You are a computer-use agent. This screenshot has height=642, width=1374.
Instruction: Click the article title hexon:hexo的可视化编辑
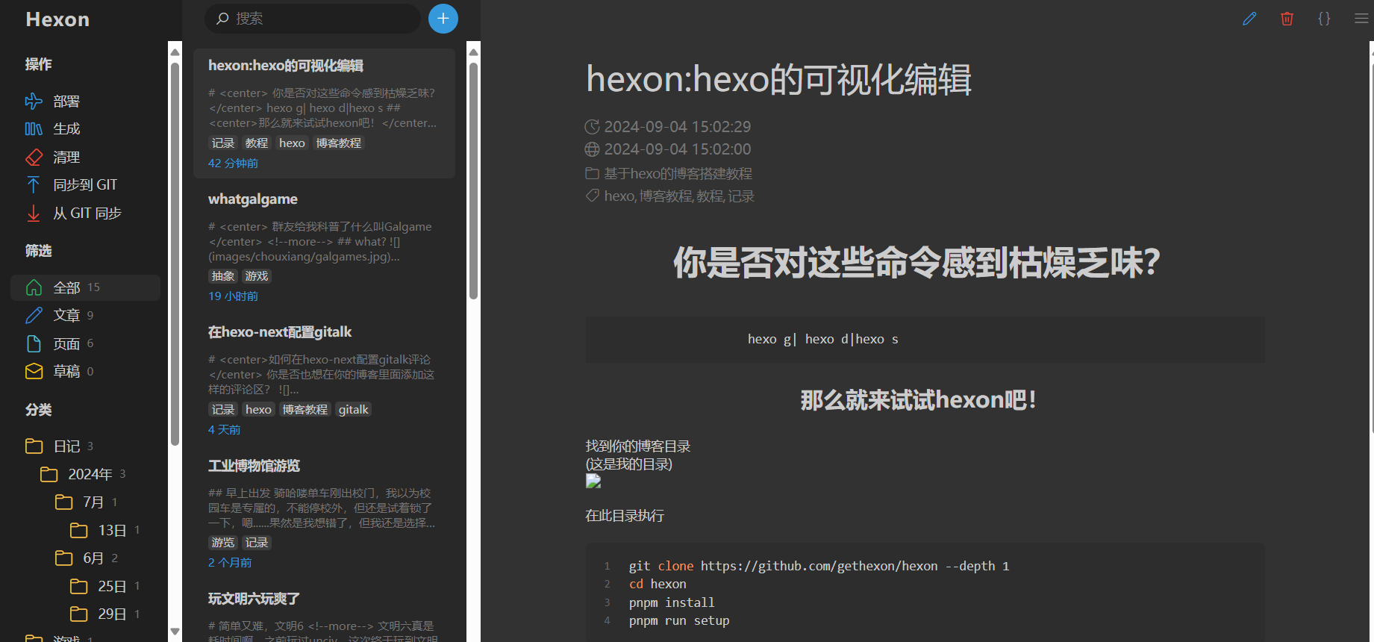778,79
